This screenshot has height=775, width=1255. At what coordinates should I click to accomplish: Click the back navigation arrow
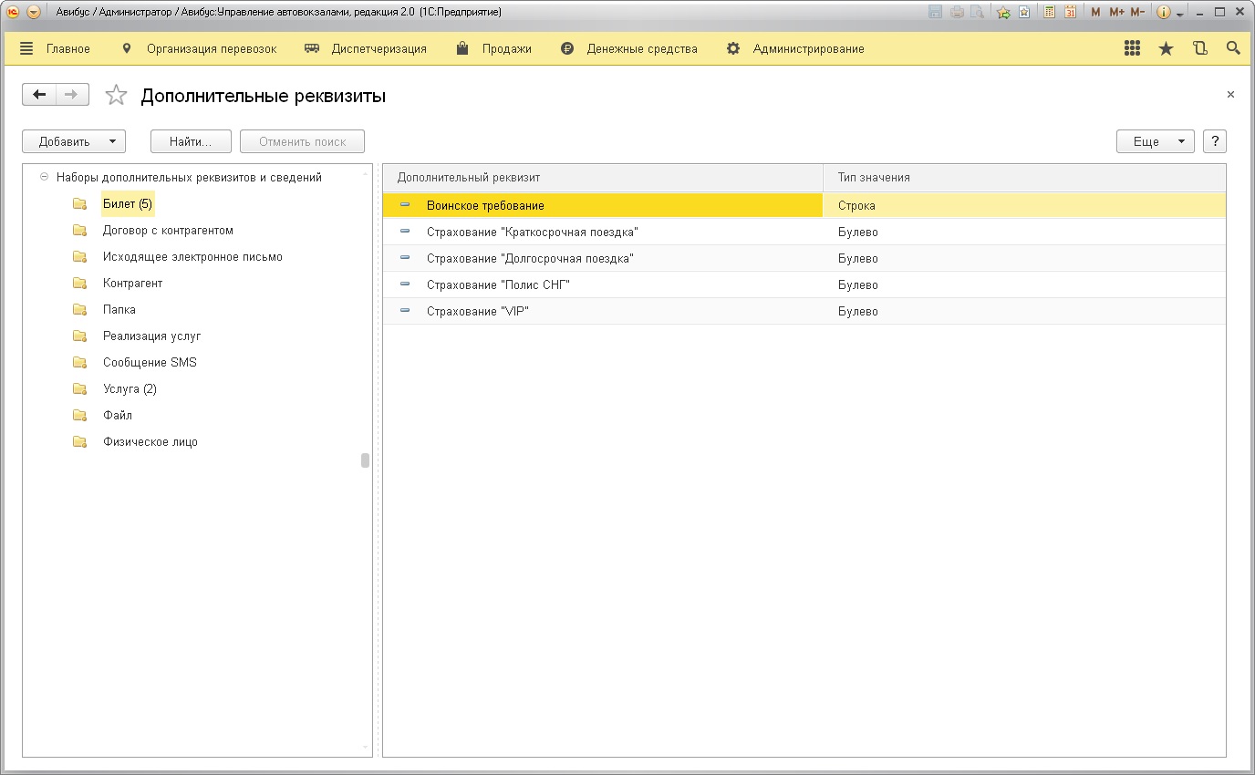pyautogui.click(x=39, y=95)
